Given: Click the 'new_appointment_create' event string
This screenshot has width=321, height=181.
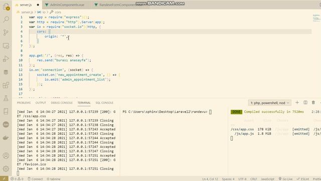Looking at the screenshot, I should pyautogui.click(x=79, y=75).
